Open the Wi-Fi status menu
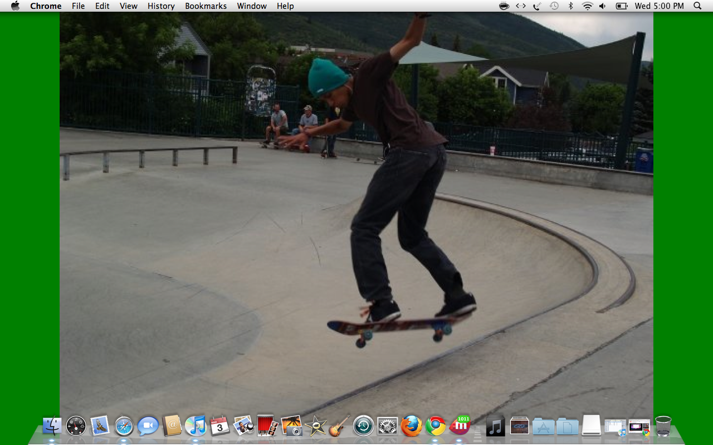Image resolution: width=713 pixels, height=445 pixels. coord(586,6)
